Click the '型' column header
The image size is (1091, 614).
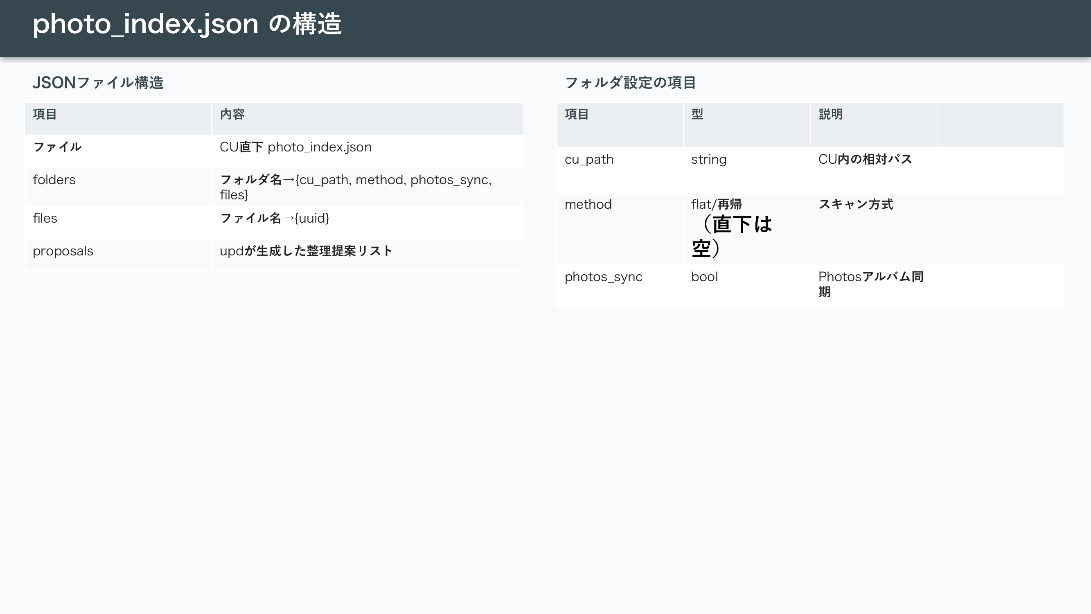point(697,115)
